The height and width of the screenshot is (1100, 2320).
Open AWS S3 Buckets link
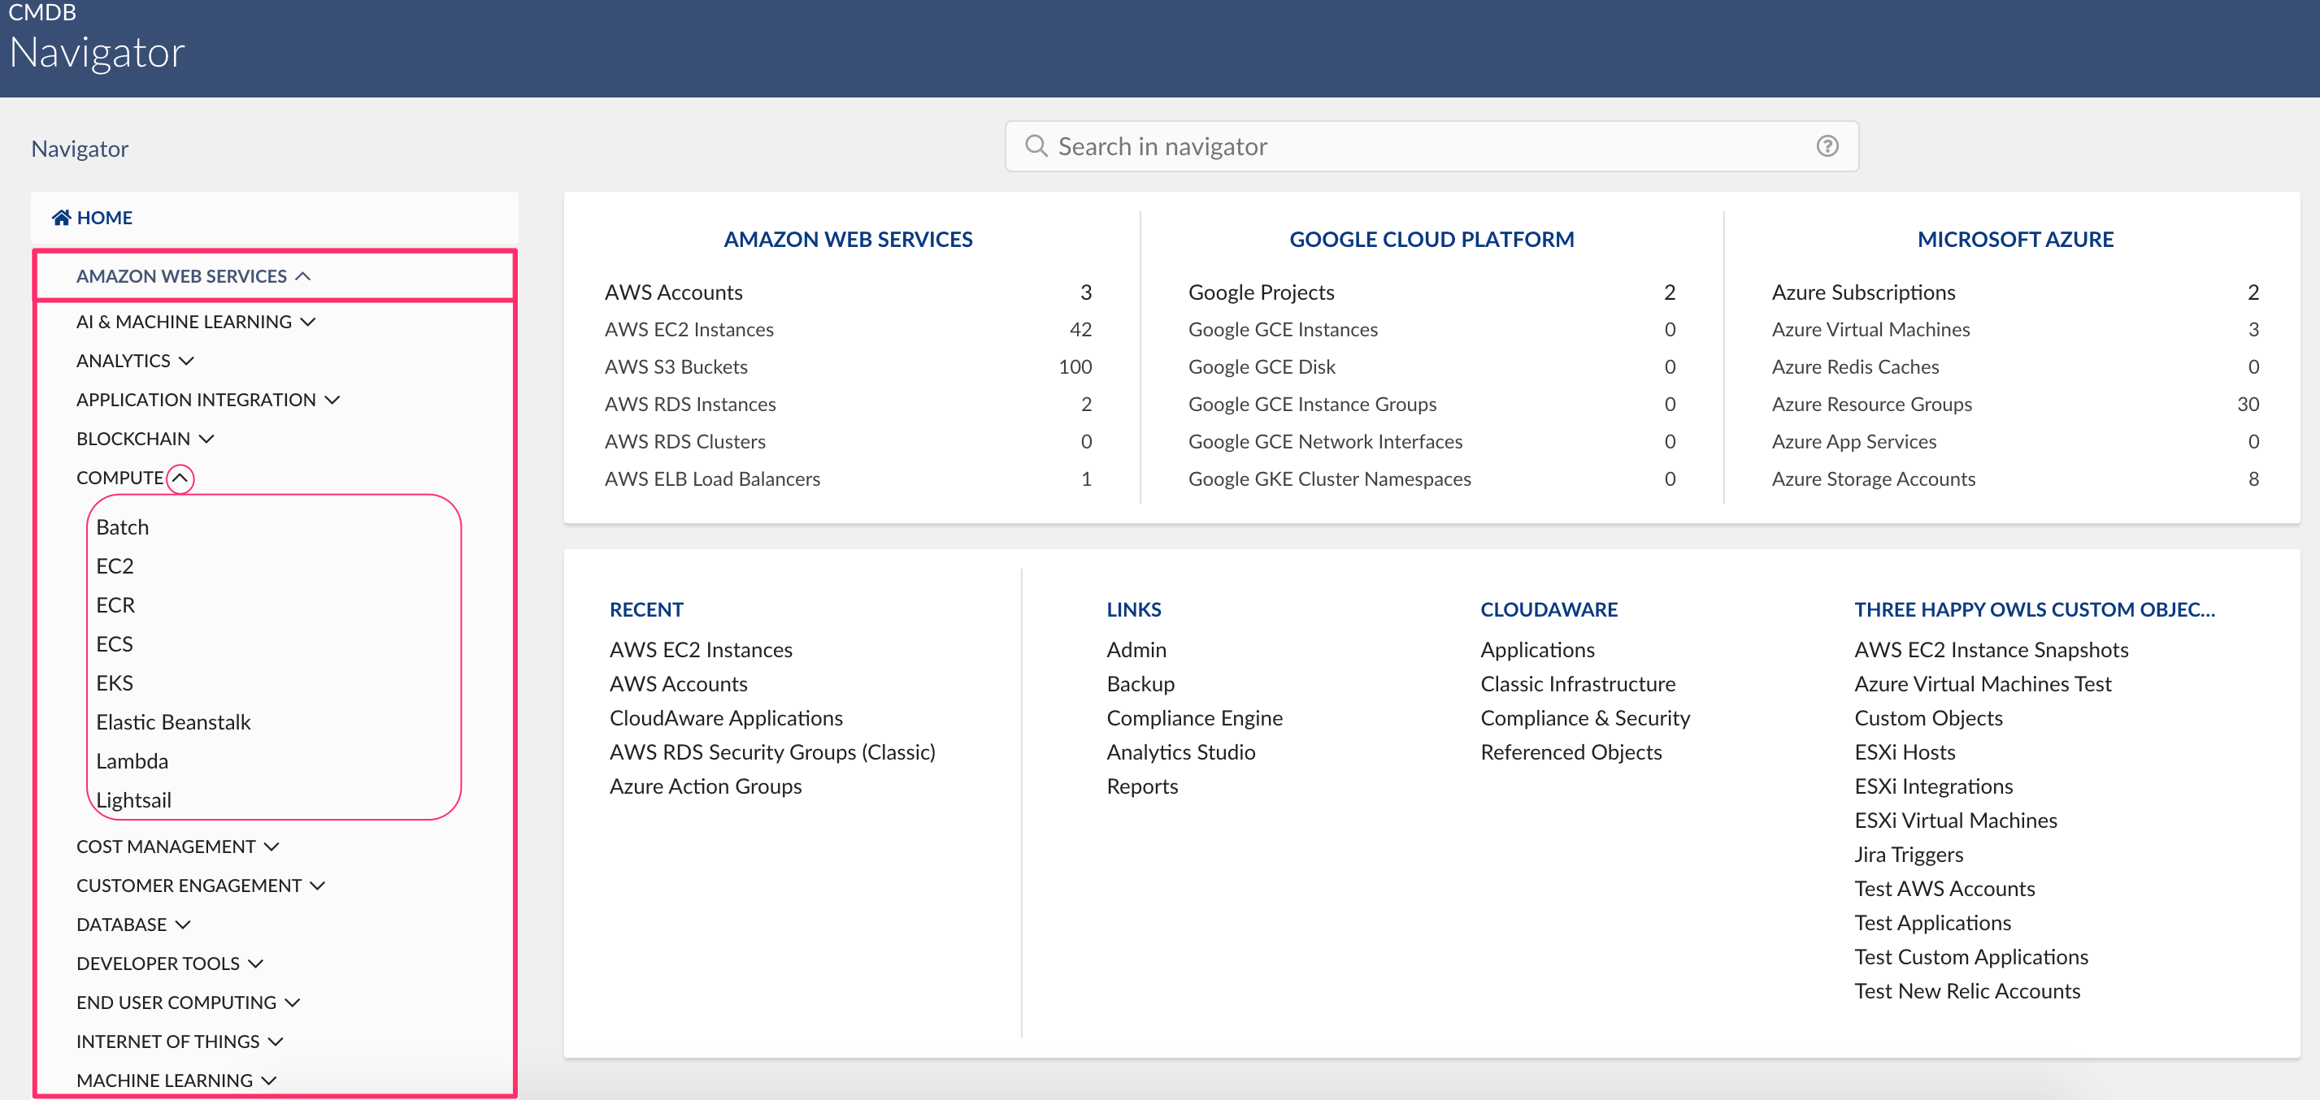676,367
